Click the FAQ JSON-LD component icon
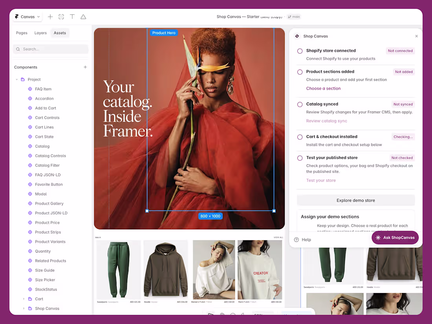The width and height of the screenshot is (432, 324). [x=30, y=175]
